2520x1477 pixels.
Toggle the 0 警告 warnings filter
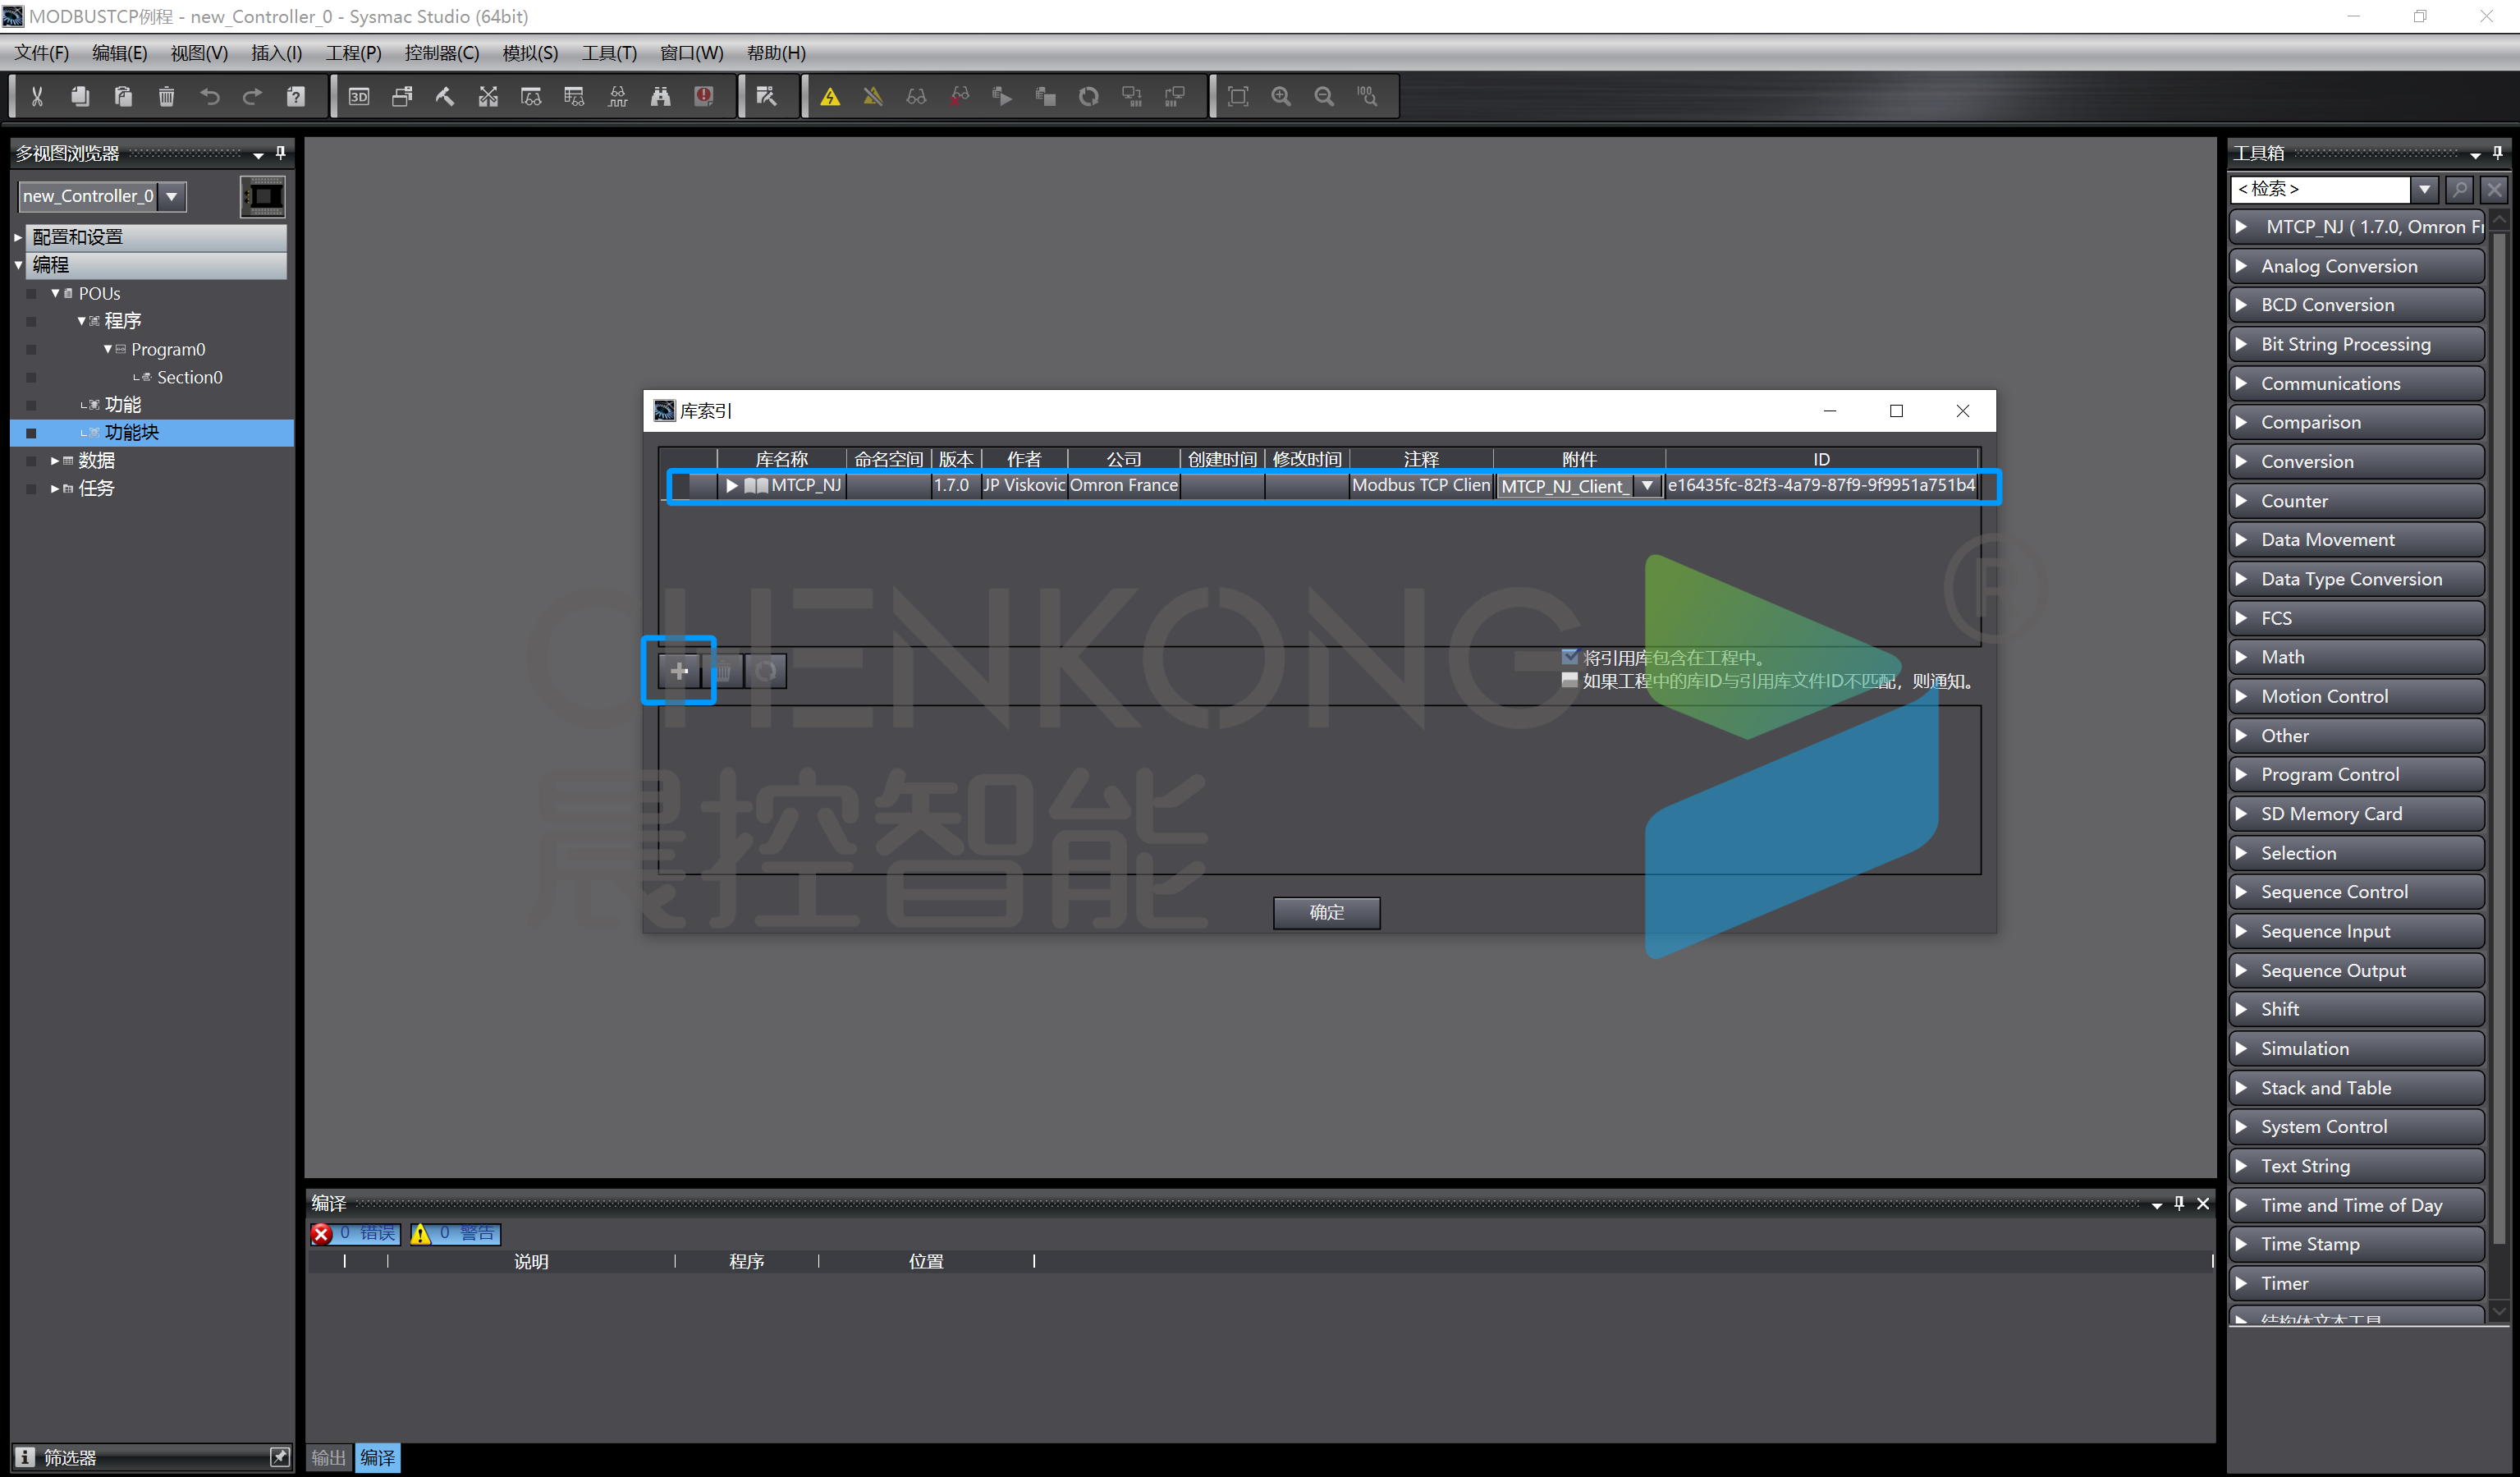pyautogui.click(x=455, y=1233)
